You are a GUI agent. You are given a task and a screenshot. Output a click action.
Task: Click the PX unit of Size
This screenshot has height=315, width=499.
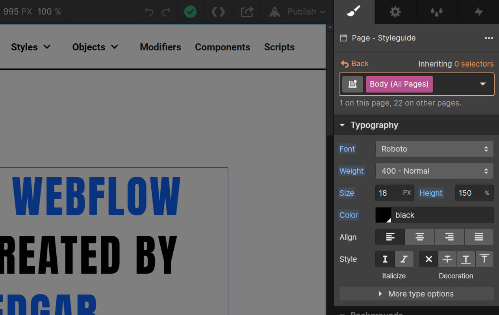coord(407,193)
